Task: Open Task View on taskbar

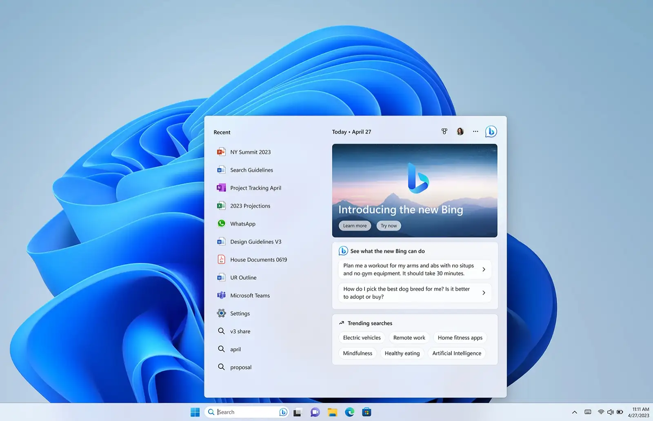Action: click(298, 412)
